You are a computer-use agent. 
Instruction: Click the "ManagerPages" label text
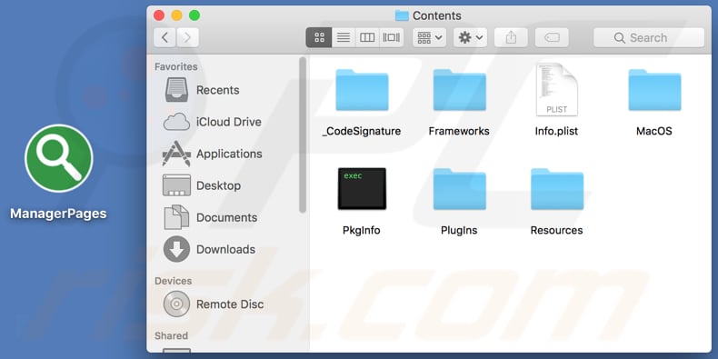58,214
